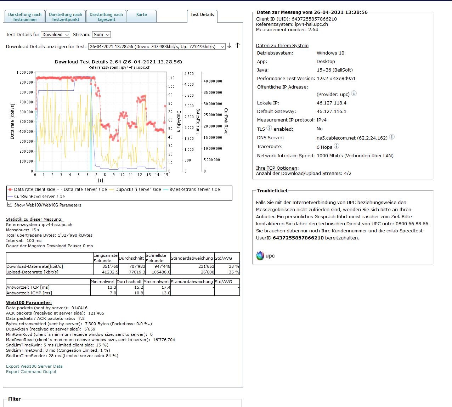452x407 pixels.
Task: Click info icon beside Provider: upc
Action: [x=354, y=94]
